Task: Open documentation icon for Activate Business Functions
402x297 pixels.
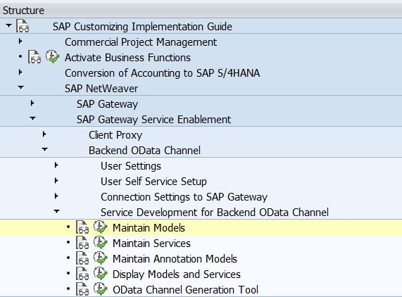Action: [34, 57]
